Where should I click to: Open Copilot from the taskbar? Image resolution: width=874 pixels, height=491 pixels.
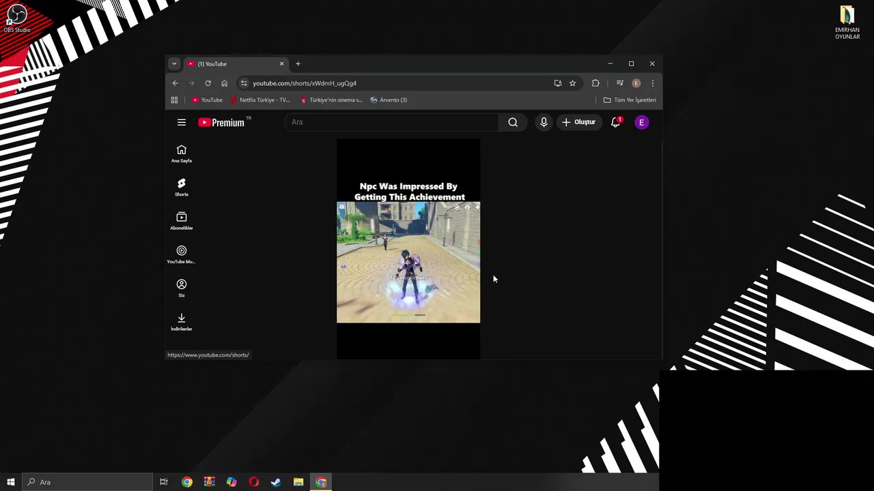[231, 482]
